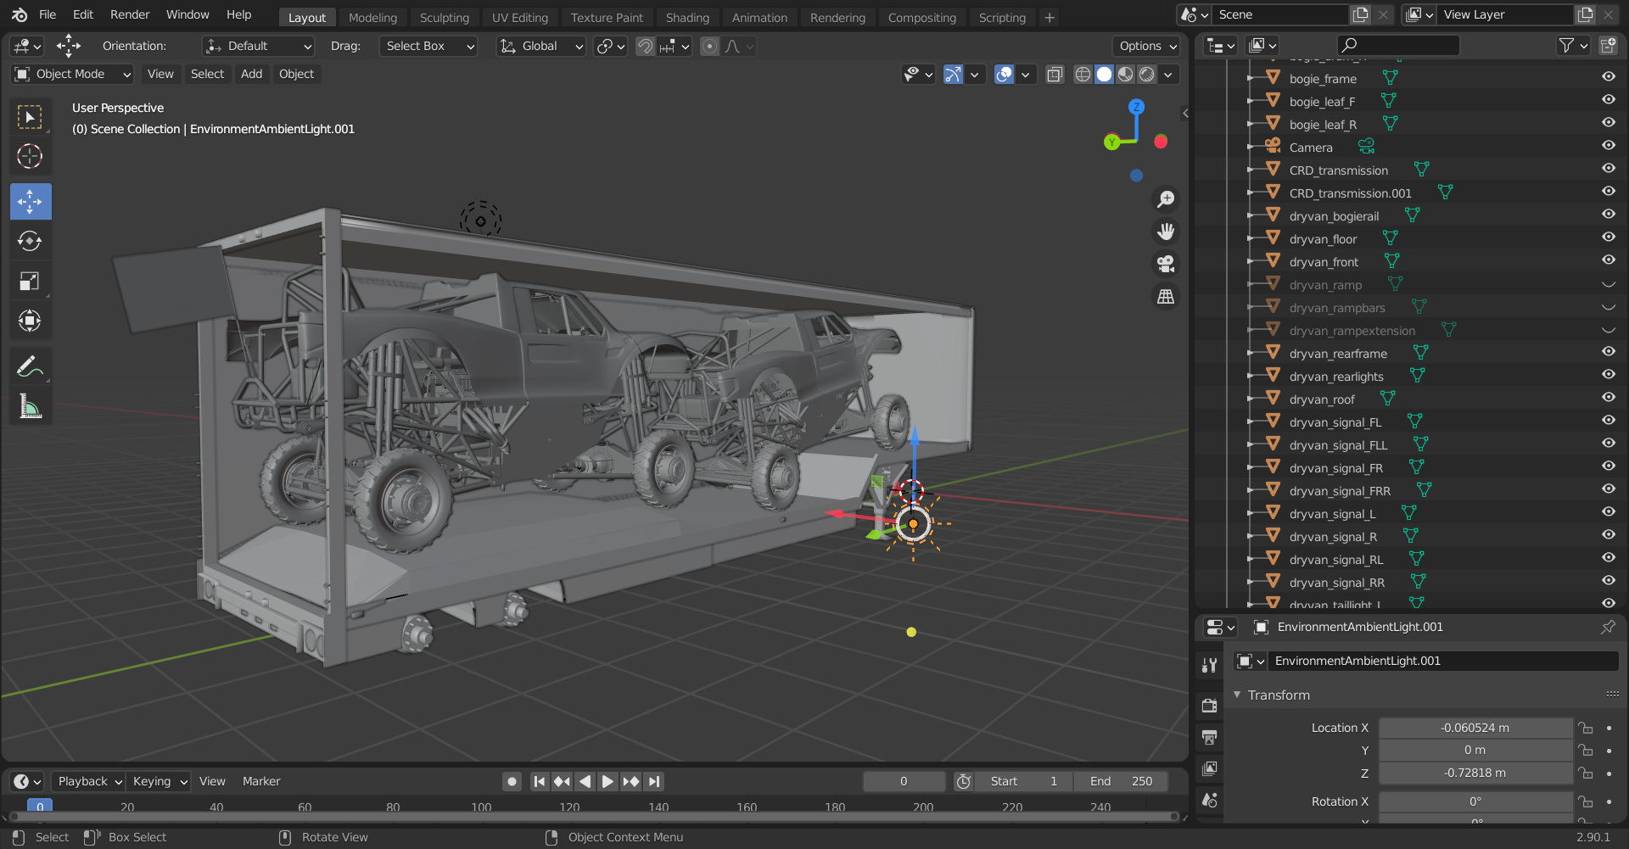The image size is (1629, 849).
Task: Select the Scale tool
Action: [30, 282]
